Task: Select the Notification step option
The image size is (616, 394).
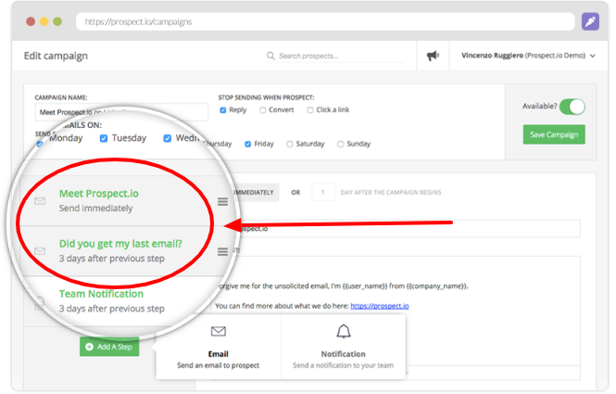Action: point(343,347)
